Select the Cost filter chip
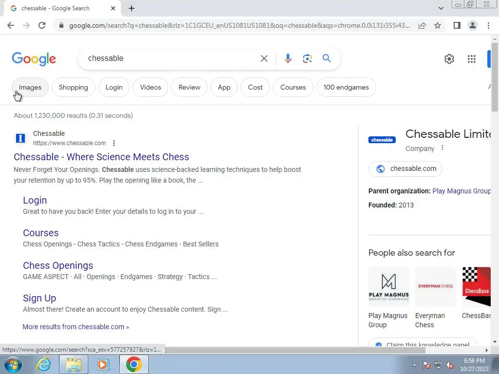The width and height of the screenshot is (499, 374). click(255, 87)
